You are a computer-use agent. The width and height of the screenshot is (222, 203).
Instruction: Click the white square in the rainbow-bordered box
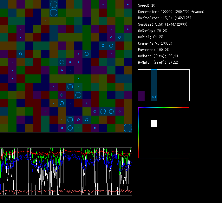(x=154, y=124)
